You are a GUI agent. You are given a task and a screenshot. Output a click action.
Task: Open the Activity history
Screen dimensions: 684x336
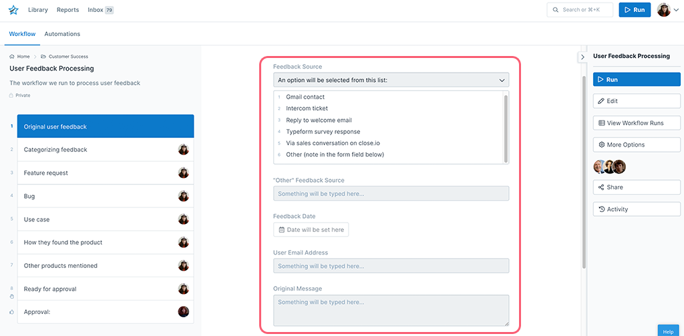click(x=637, y=209)
